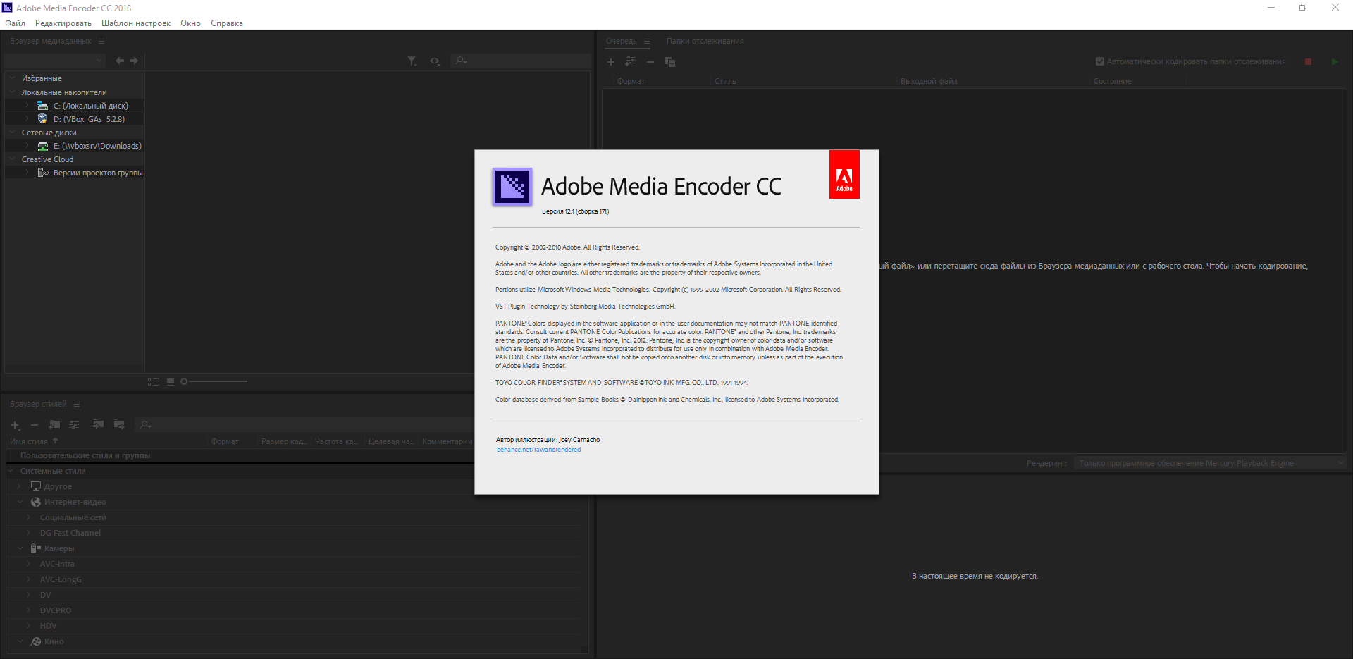Switch to the Очередь tab
Image resolution: width=1353 pixels, height=659 pixels.
tap(621, 41)
